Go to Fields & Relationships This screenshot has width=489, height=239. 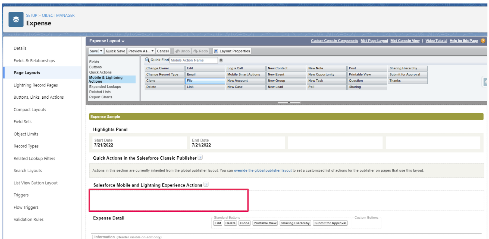[x=34, y=61]
